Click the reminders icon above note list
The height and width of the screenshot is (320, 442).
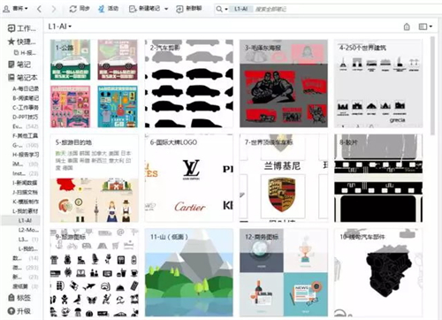click(407, 27)
